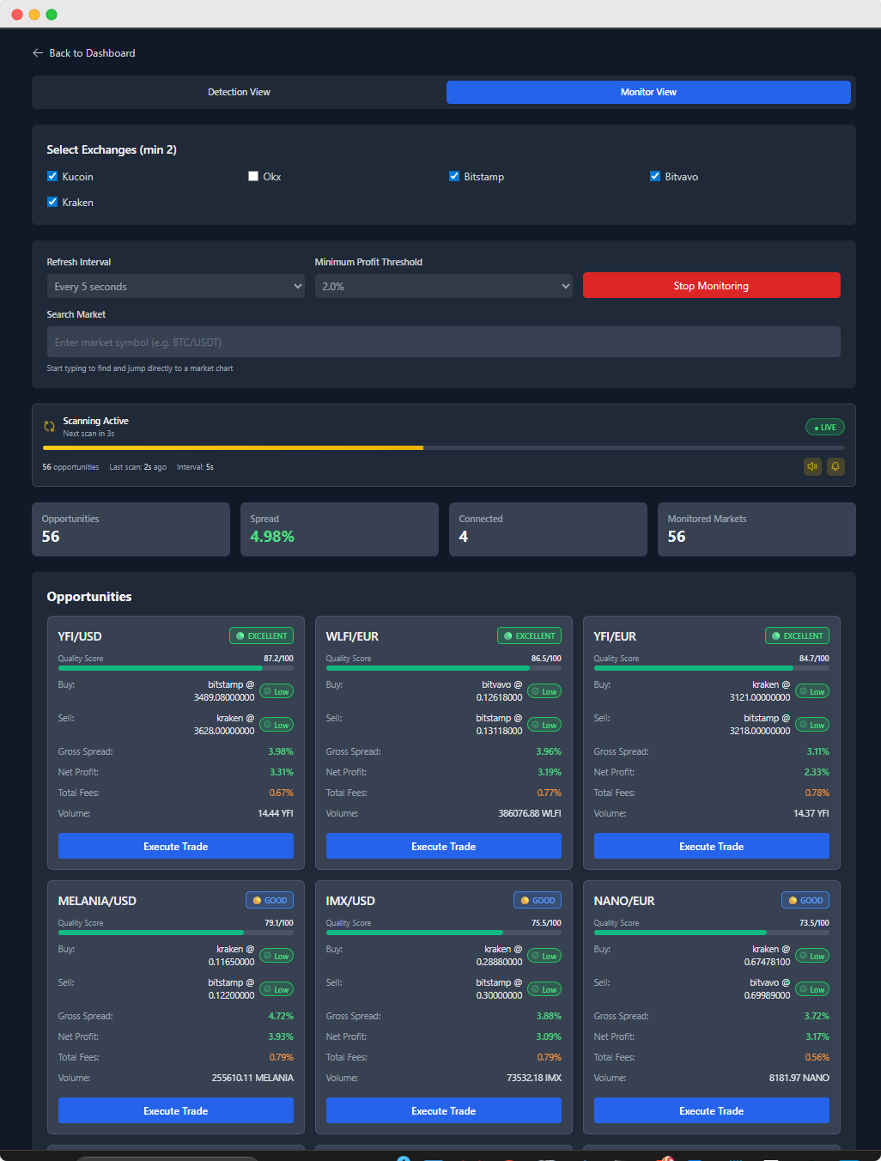Disable the Kucoin exchange checkbox

pyautogui.click(x=52, y=175)
